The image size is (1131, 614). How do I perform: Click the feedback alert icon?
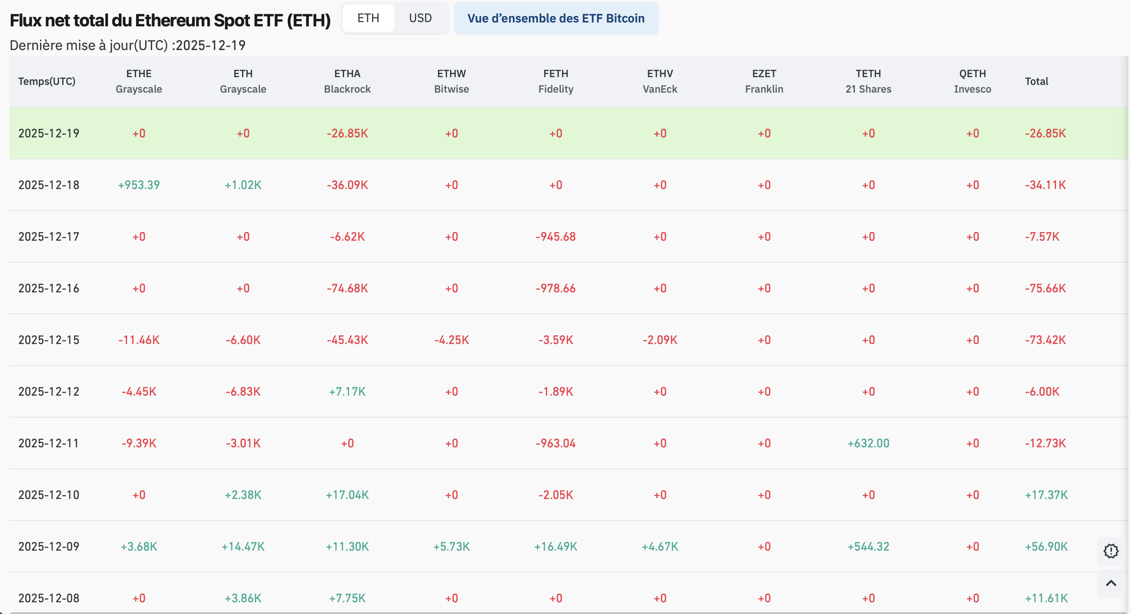point(1111,551)
